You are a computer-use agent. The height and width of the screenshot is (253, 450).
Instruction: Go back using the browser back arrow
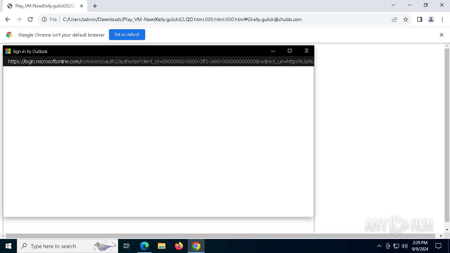point(8,19)
